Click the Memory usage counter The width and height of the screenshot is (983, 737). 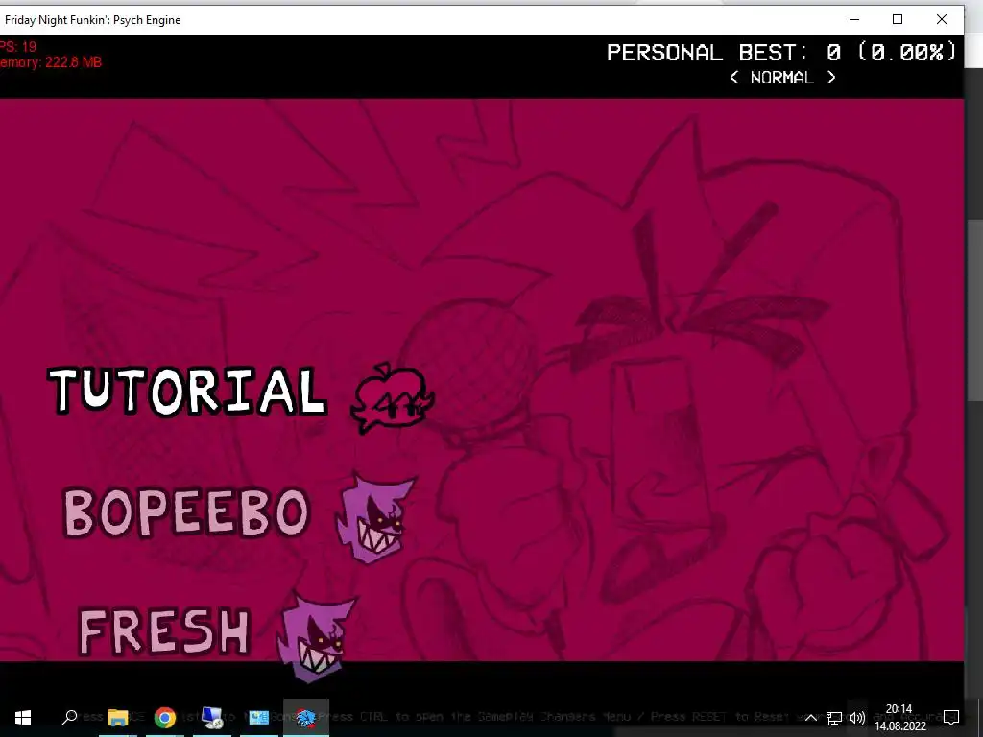(51, 62)
